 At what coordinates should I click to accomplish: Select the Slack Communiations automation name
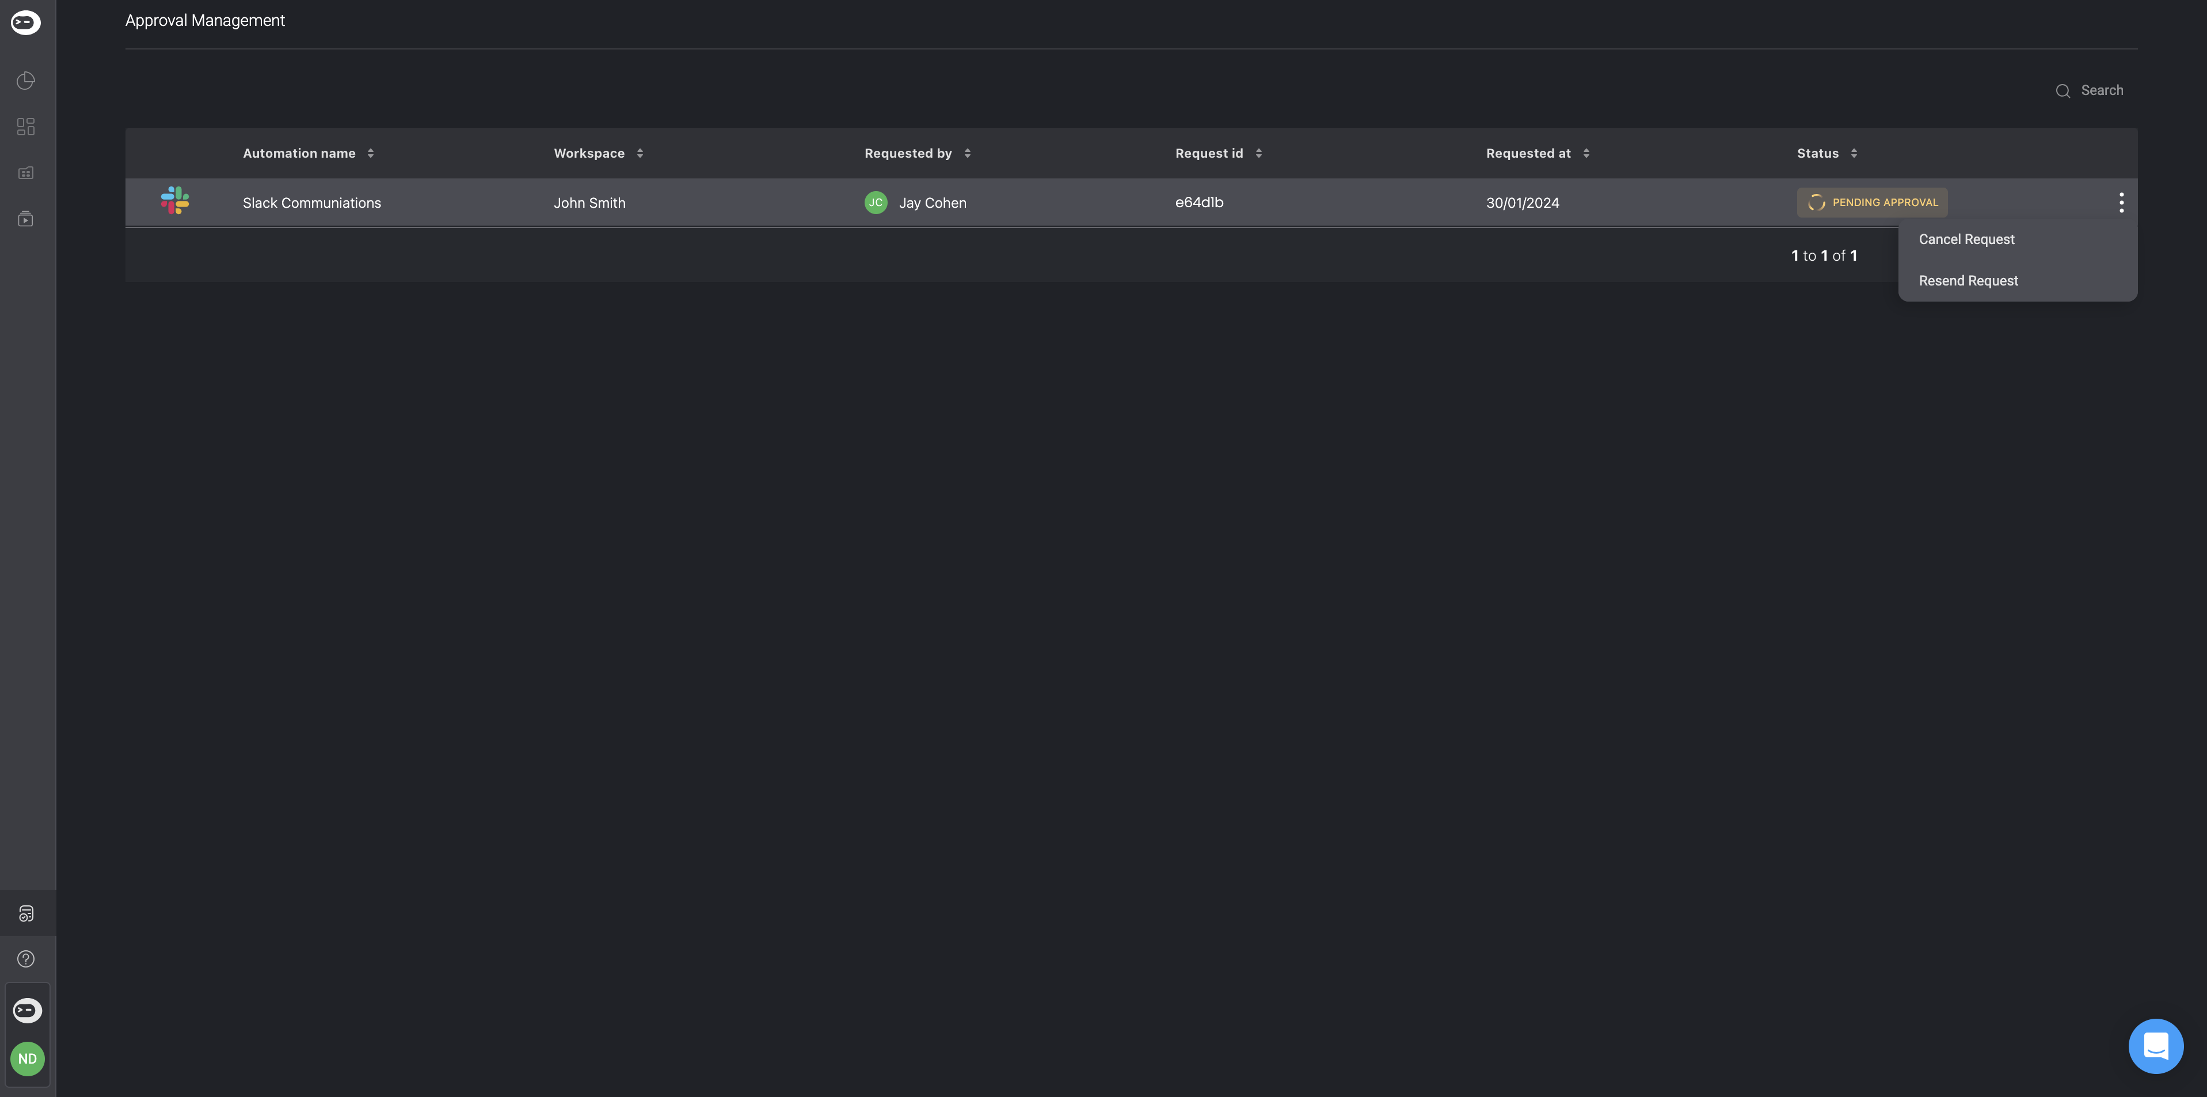[x=312, y=203]
